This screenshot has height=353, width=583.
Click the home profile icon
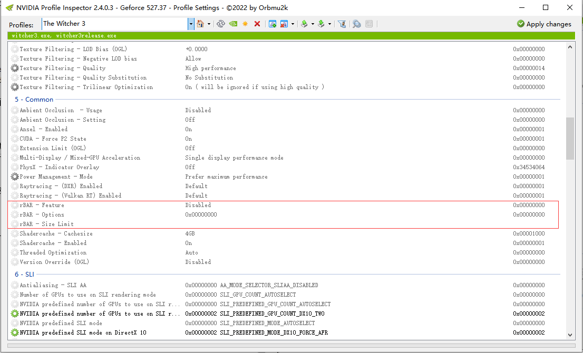[200, 24]
